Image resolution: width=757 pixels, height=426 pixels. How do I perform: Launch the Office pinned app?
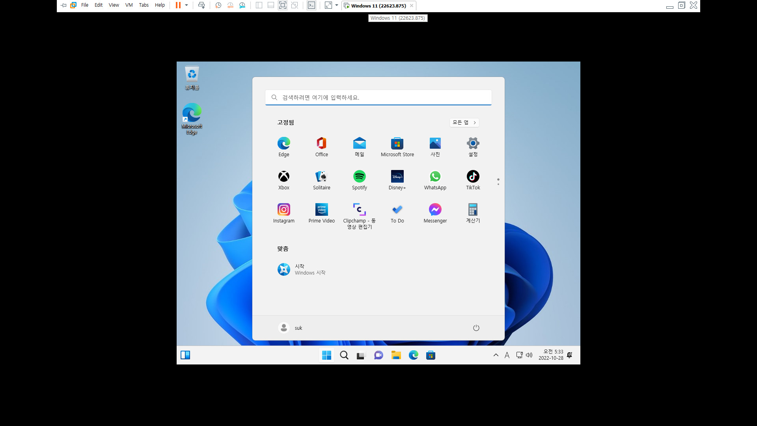click(322, 147)
